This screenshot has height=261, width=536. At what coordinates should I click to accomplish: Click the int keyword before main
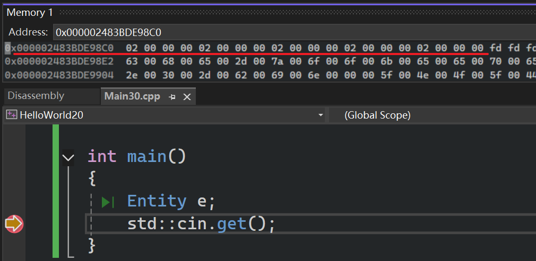coord(102,156)
